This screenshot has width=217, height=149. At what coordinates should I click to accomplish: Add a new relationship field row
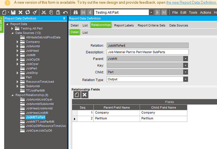click(x=76, y=95)
